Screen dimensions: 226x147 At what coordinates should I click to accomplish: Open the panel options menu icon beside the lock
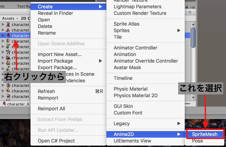[x=192, y=7]
